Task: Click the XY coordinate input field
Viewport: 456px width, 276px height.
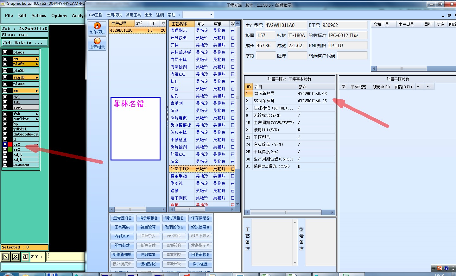Action: tap(66, 257)
